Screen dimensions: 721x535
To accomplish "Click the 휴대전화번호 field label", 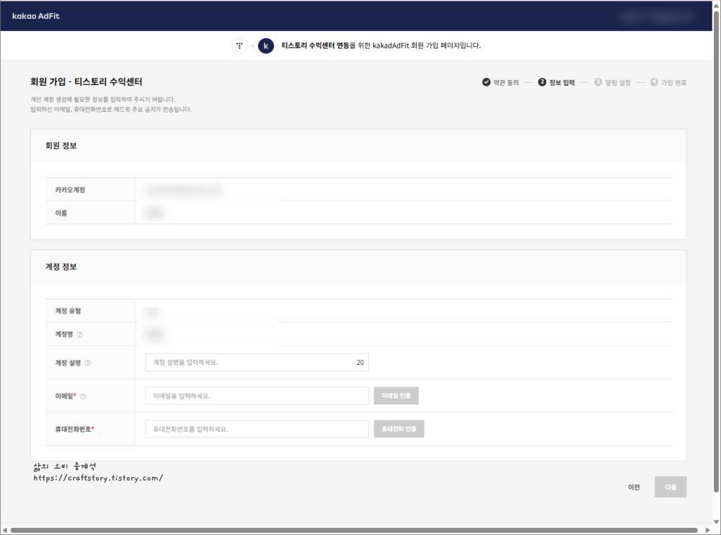I will pyautogui.click(x=74, y=429).
